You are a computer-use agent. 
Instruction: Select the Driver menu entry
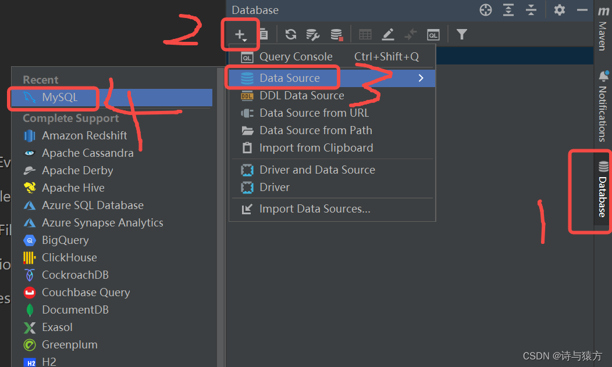(332, 188)
